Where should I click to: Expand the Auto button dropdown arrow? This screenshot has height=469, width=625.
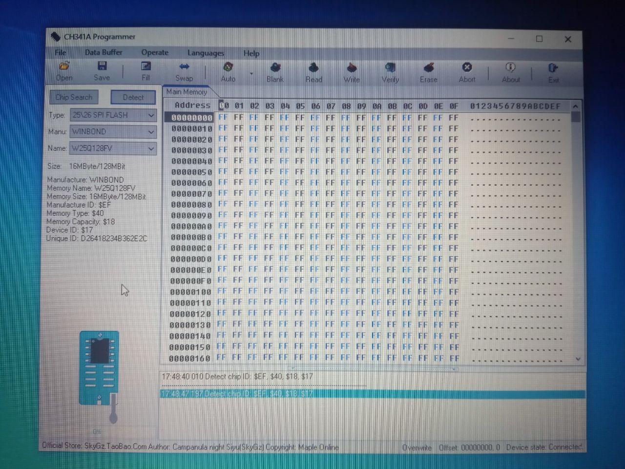[251, 74]
